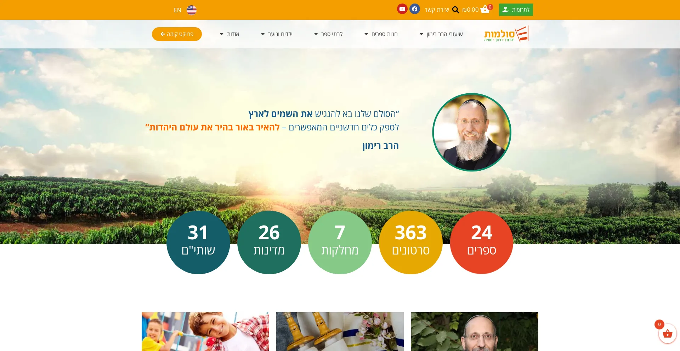Click the yellow 363 סרטונים circle

tap(410, 242)
